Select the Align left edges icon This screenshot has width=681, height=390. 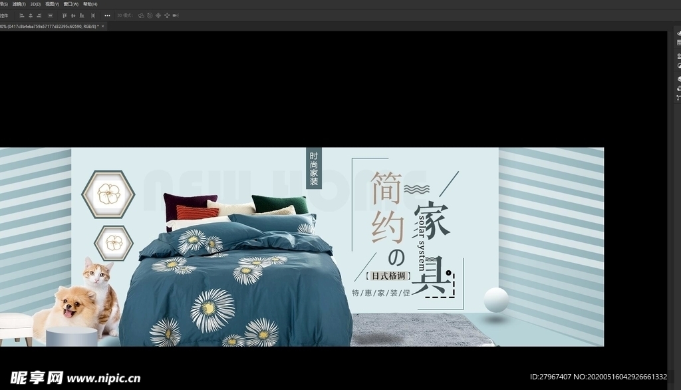coord(22,15)
